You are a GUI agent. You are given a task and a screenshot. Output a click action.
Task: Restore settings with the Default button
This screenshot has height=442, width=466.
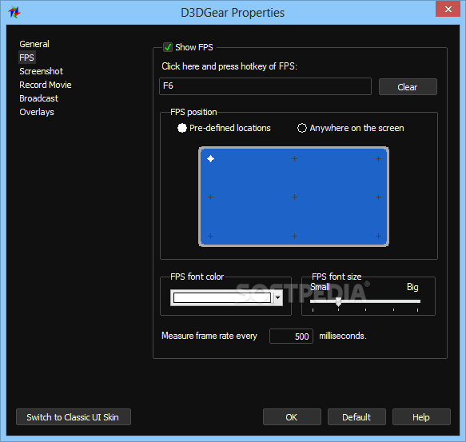click(x=356, y=417)
